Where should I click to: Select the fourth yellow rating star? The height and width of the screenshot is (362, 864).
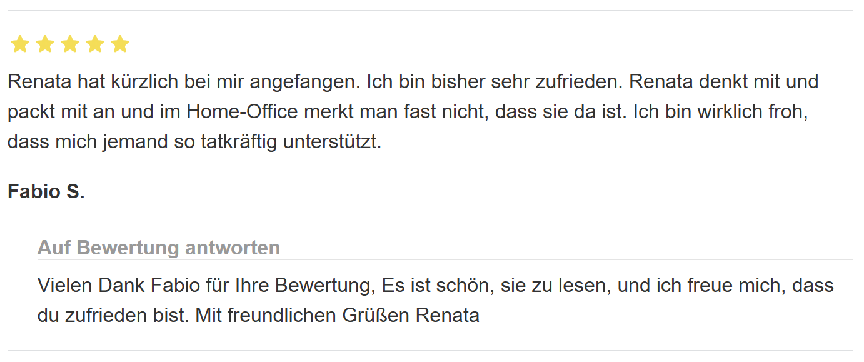pos(95,44)
